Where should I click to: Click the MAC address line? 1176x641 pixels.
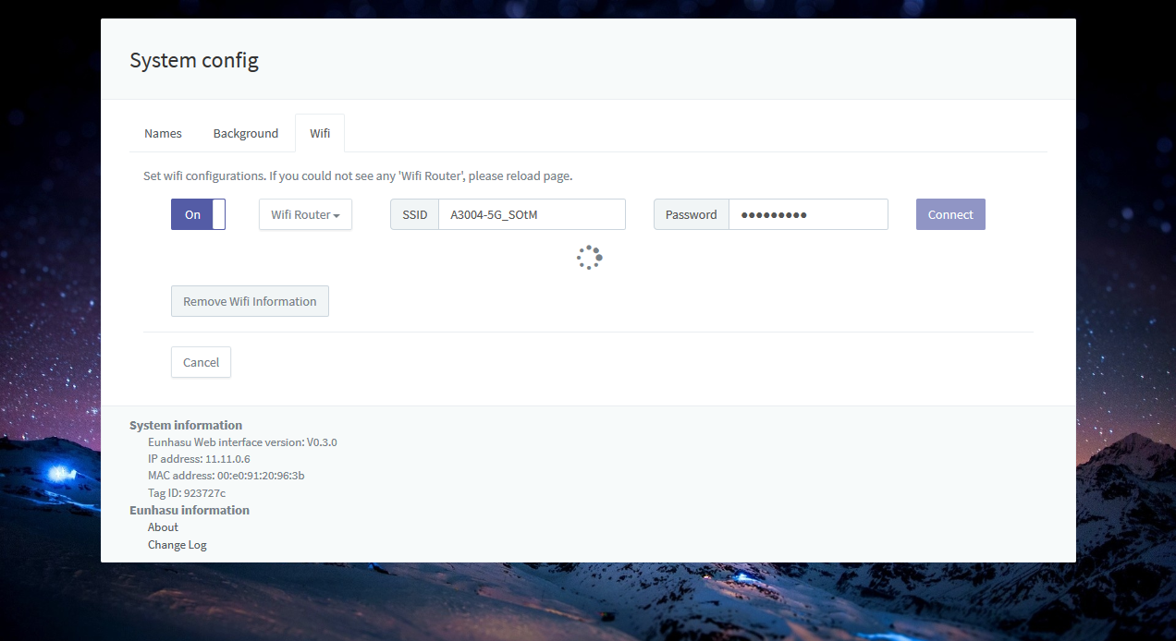click(x=226, y=475)
